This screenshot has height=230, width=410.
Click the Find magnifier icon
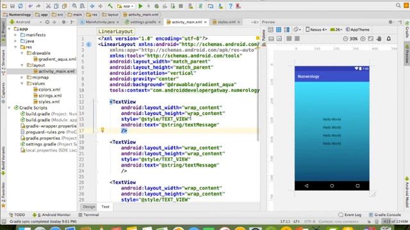74,6
